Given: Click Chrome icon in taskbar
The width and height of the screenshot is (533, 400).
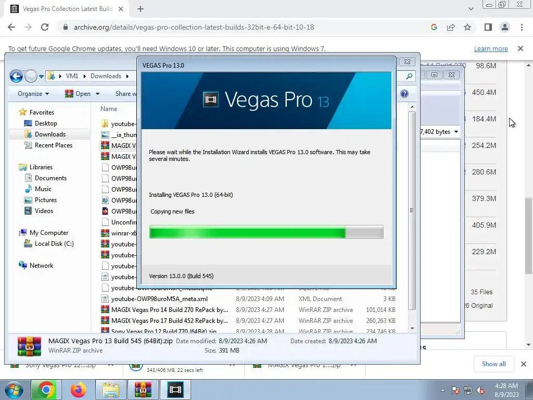Looking at the screenshot, I should (46, 390).
